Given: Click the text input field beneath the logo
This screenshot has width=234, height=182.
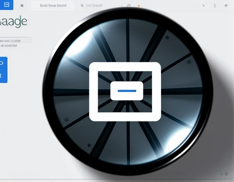Looking at the screenshot, I should pyautogui.click(x=15, y=40).
